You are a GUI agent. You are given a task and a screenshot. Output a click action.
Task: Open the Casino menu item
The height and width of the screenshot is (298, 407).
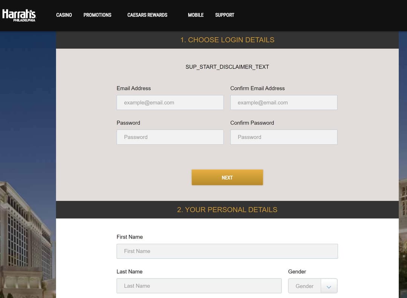click(64, 15)
